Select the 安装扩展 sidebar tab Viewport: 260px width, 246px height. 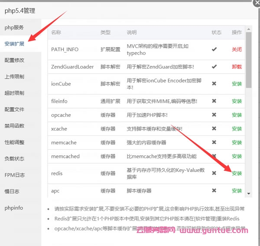click(x=14, y=44)
